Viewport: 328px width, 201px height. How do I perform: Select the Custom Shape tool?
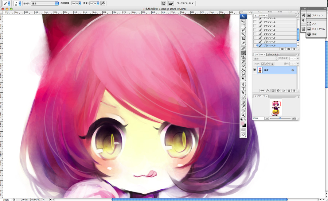point(243,97)
